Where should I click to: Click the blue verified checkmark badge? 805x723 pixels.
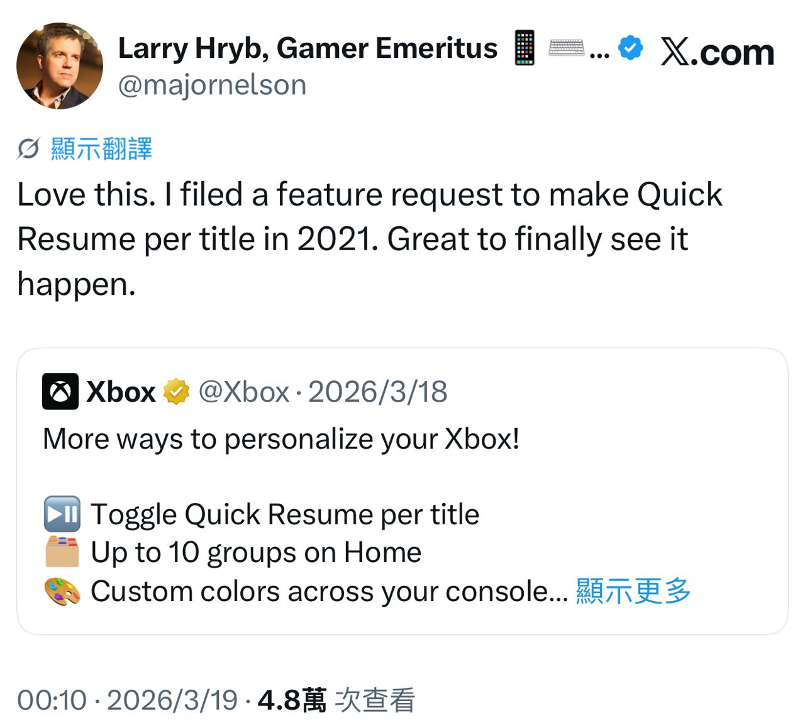630,48
